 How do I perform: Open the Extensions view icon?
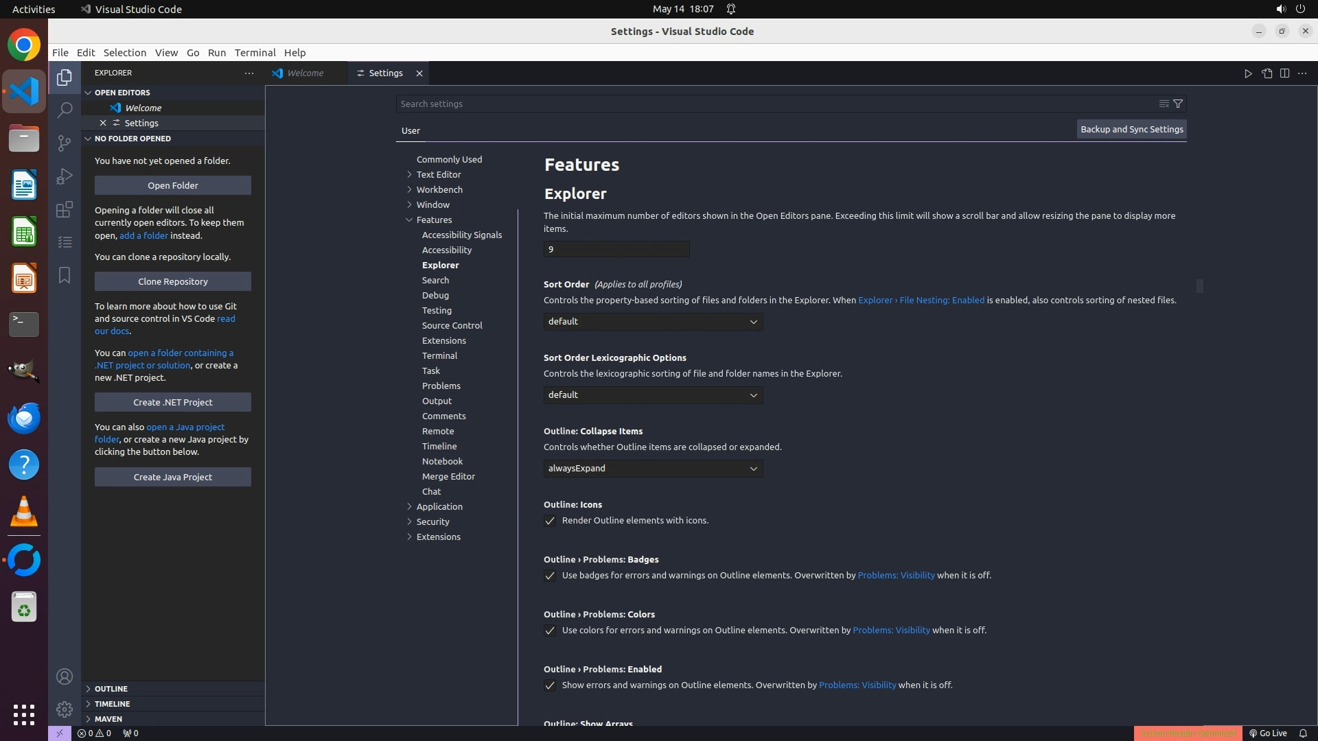(65, 209)
